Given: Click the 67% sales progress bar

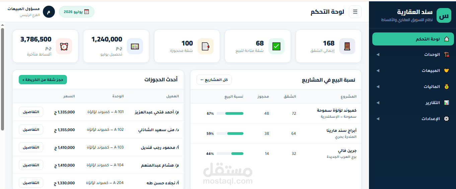Looking at the screenshot, I should coord(230,113).
